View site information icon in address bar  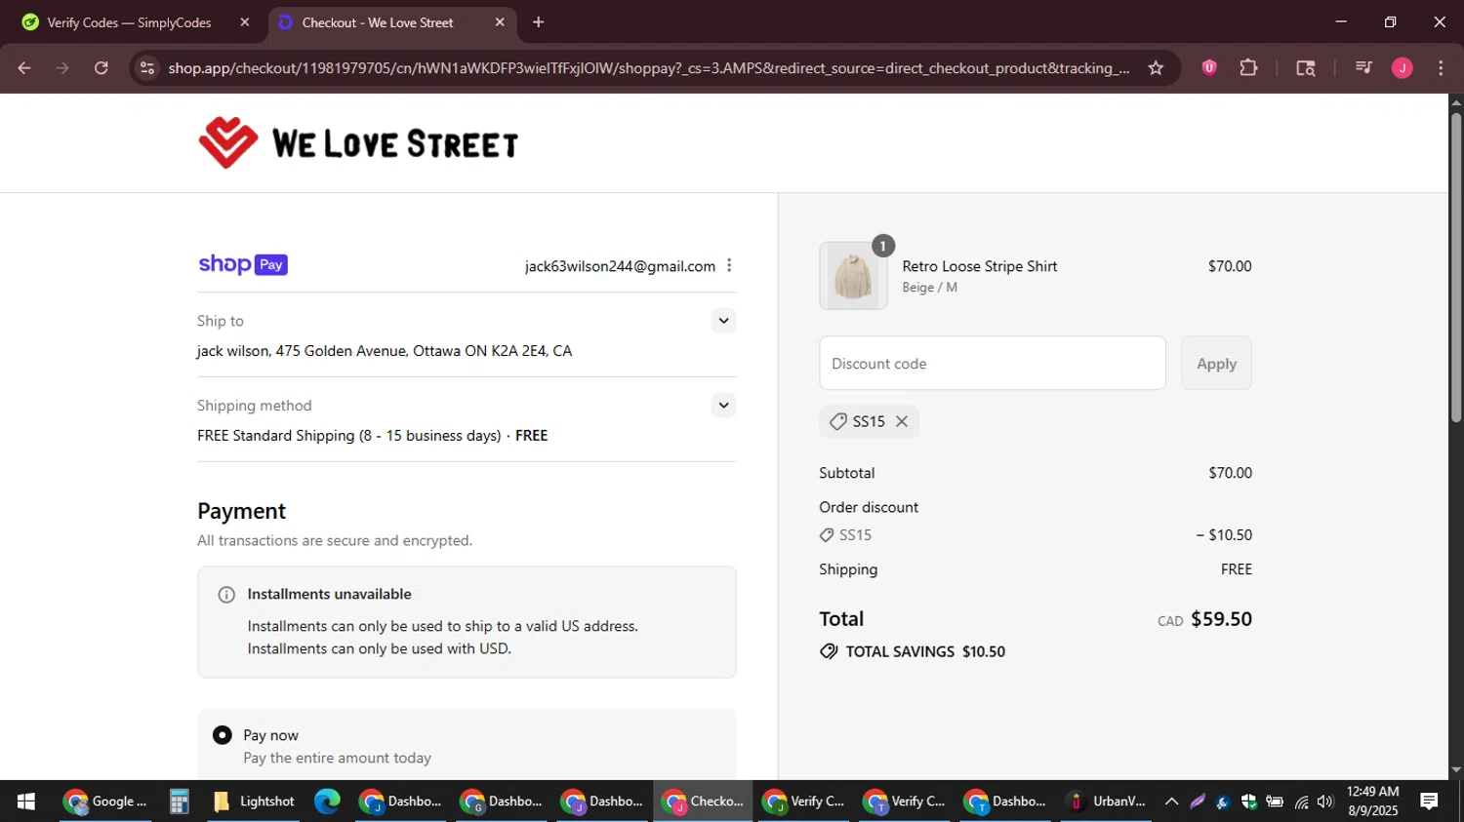click(147, 68)
